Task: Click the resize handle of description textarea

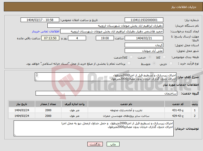Action: (x=36, y=80)
